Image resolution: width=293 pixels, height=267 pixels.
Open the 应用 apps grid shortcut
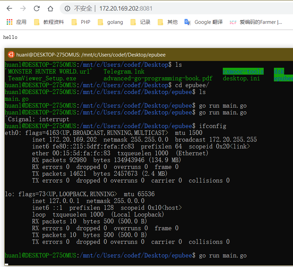[x=10, y=22]
